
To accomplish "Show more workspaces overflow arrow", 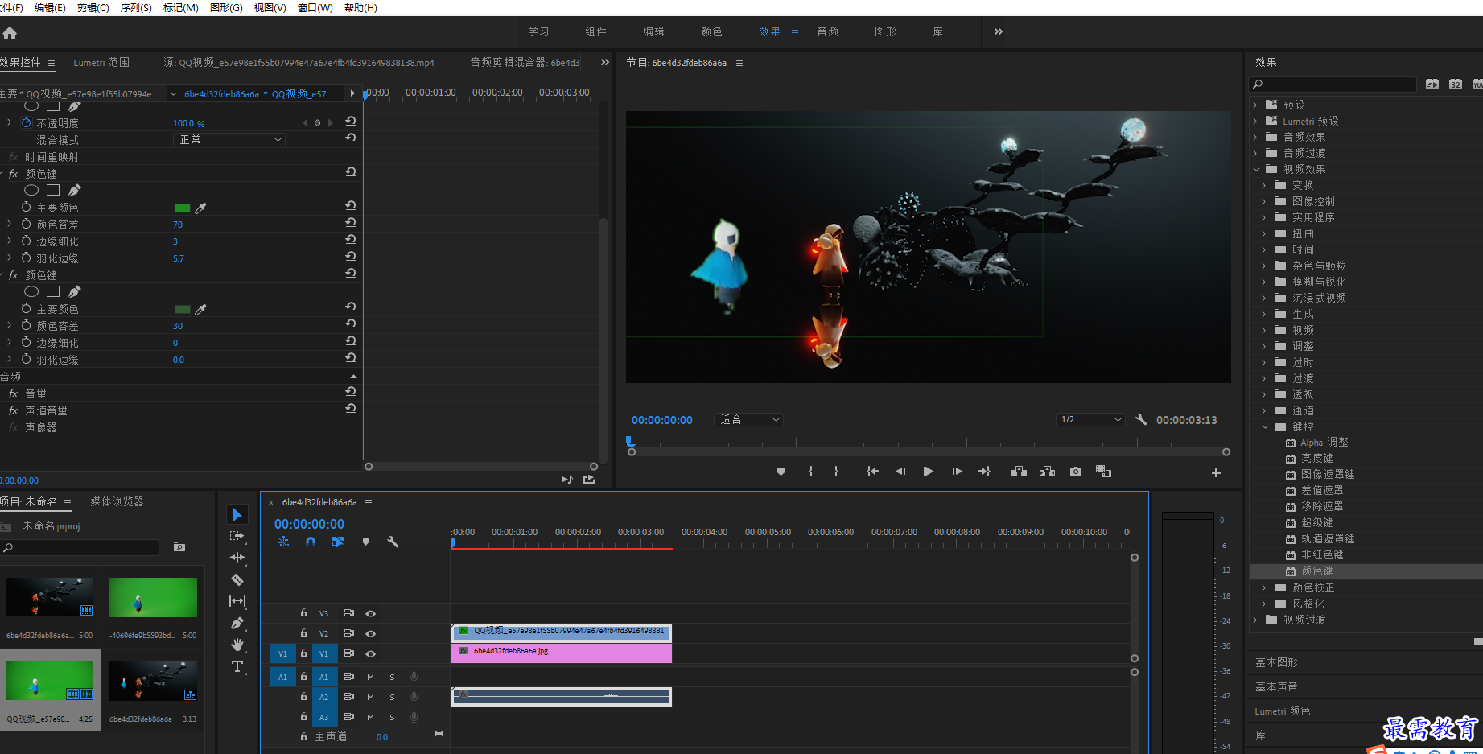I will tap(998, 31).
